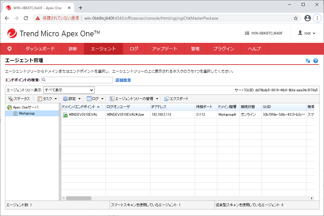Open the blue help question mark icon

(x=315, y=61)
